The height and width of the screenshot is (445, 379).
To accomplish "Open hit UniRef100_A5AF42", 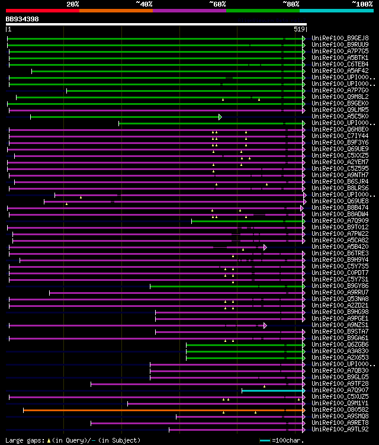I will (x=340, y=71).
